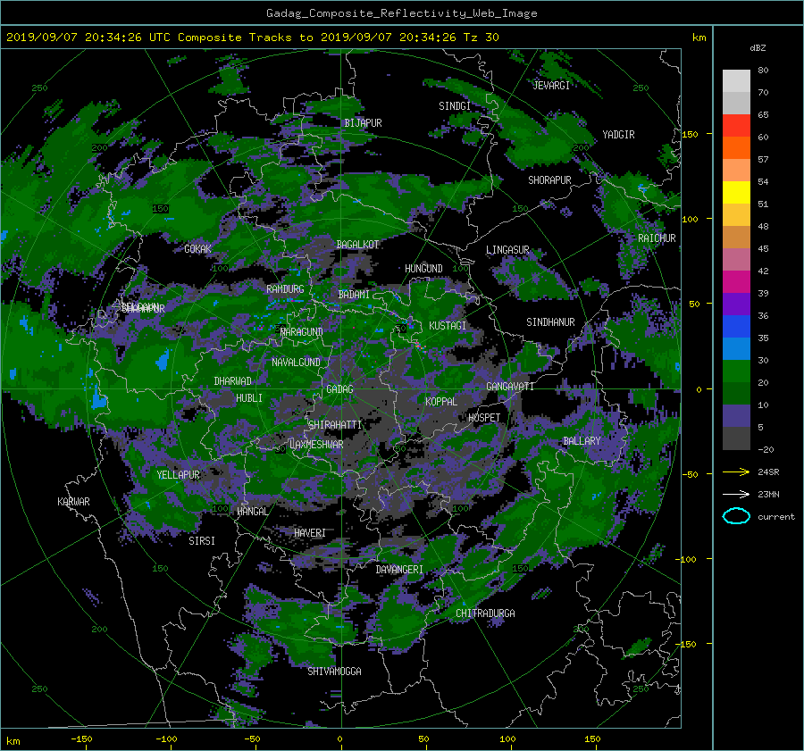Click the BIJAPUR city label
This screenshot has height=751, width=804.
pos(363,123)
